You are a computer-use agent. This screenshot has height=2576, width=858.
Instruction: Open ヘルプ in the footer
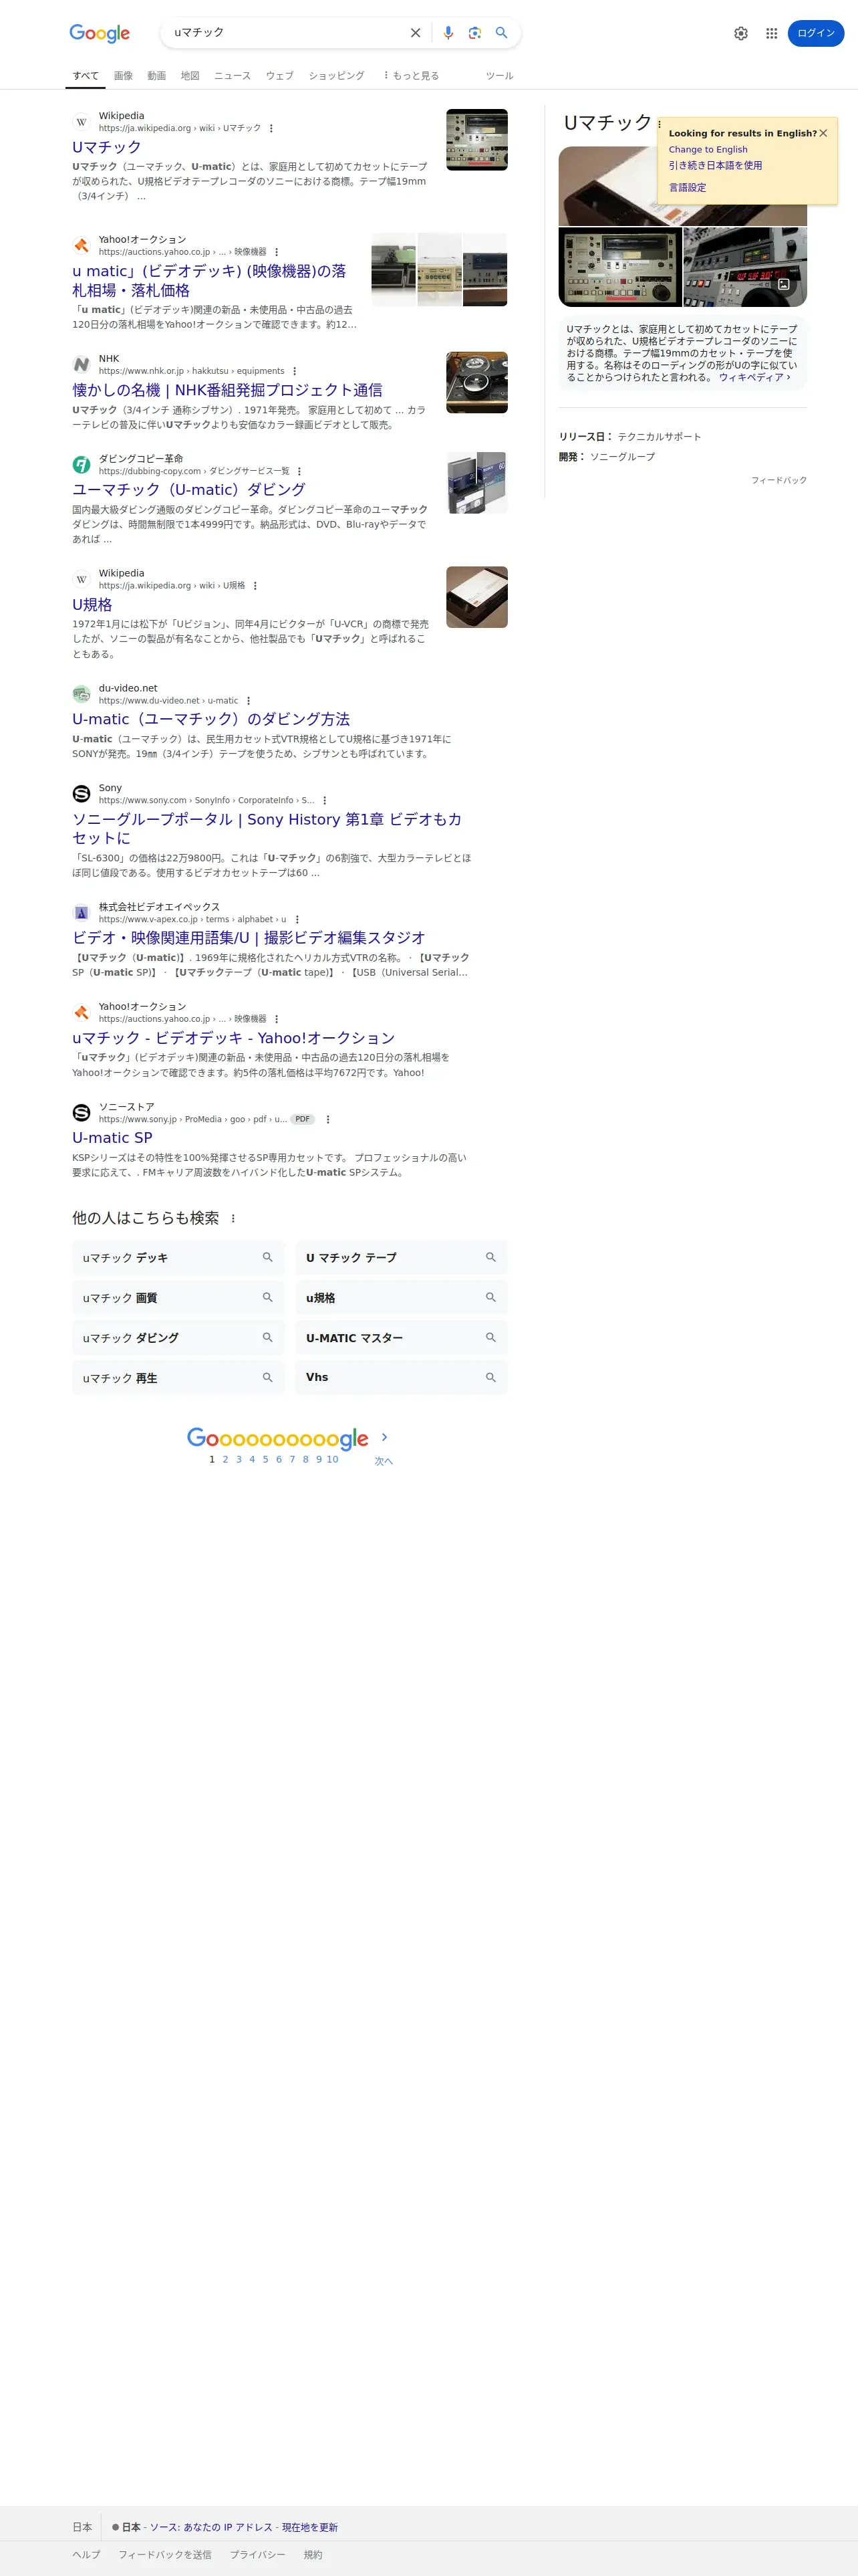coord(86,2555)
